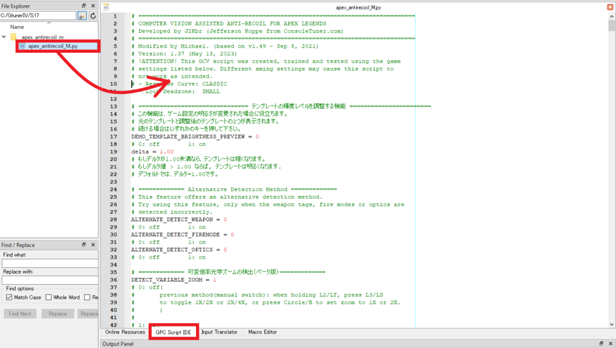
Task: Float the Find / Replace panel
Action: (x=84, y=245)
